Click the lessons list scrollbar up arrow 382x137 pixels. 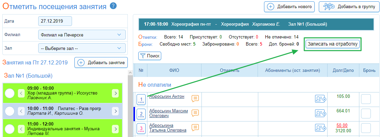pos(130,72)
